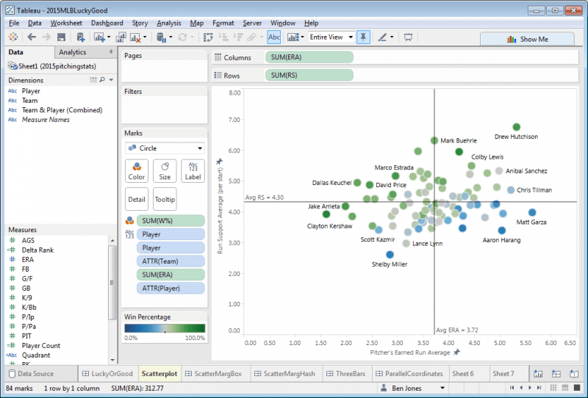Click the Clear Sheet icon
The width and height of the screenshot is (588, 398).
tap(135, 37)
